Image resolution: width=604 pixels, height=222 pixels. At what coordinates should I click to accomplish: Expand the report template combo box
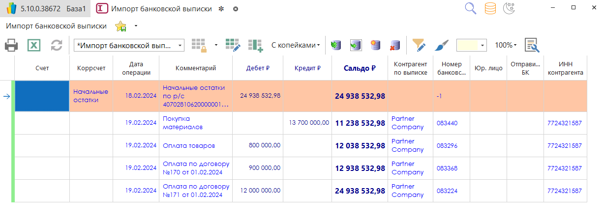click(181, 45)
